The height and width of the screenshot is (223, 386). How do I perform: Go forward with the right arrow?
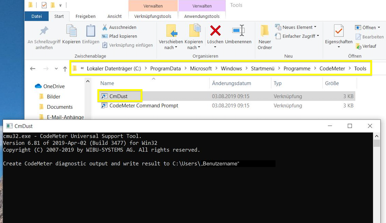pos(46,69)
